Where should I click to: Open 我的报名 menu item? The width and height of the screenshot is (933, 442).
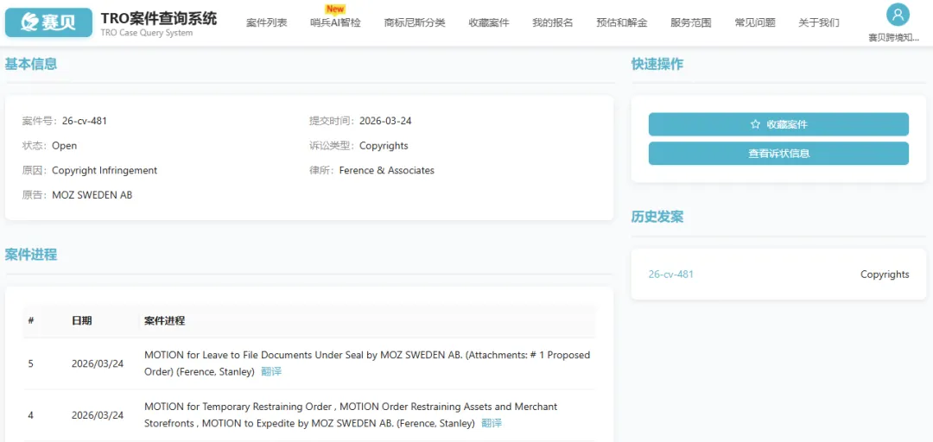coord(553,23)
